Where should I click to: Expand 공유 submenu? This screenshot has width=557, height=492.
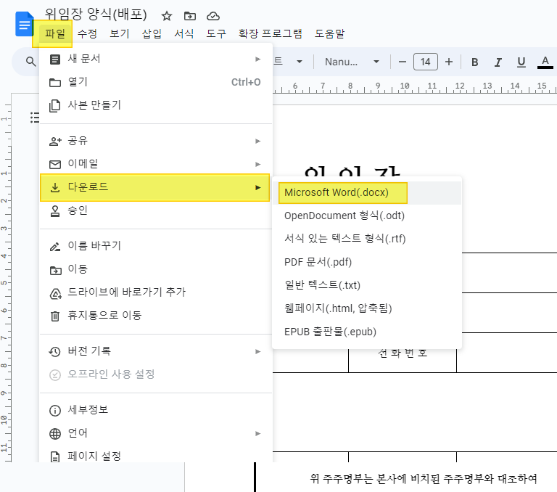pyautogui.click(x=156, y=141)
